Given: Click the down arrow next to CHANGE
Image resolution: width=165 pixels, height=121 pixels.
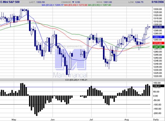Looking at the screenshot, I should tap(73, 2).
